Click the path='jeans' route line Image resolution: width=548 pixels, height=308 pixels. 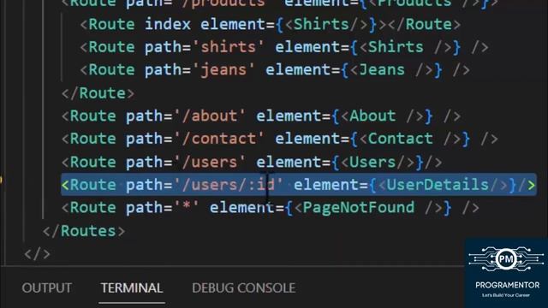pyautogui.click(x=275, y=70)
